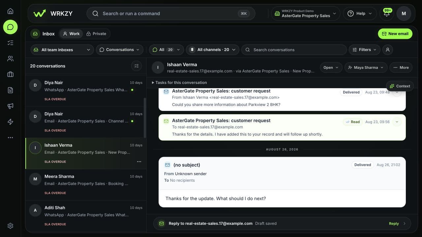This screenshot has height=237, width=422.
Task: Open the Documents icon in sidebar
Action: coord(10,90)
